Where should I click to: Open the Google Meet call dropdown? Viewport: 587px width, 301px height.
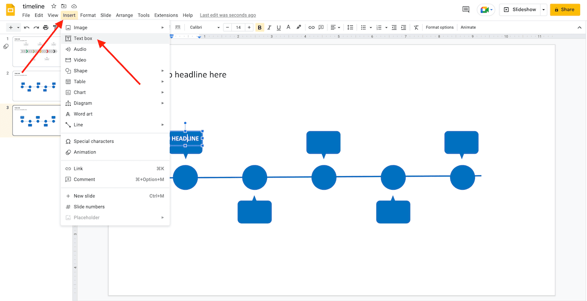(486, 9)
